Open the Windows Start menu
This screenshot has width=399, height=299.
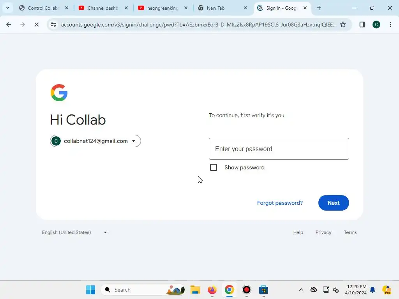[x=90, y=290]
